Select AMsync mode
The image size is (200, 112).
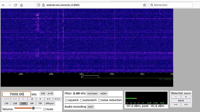click(x=50, y=103)
